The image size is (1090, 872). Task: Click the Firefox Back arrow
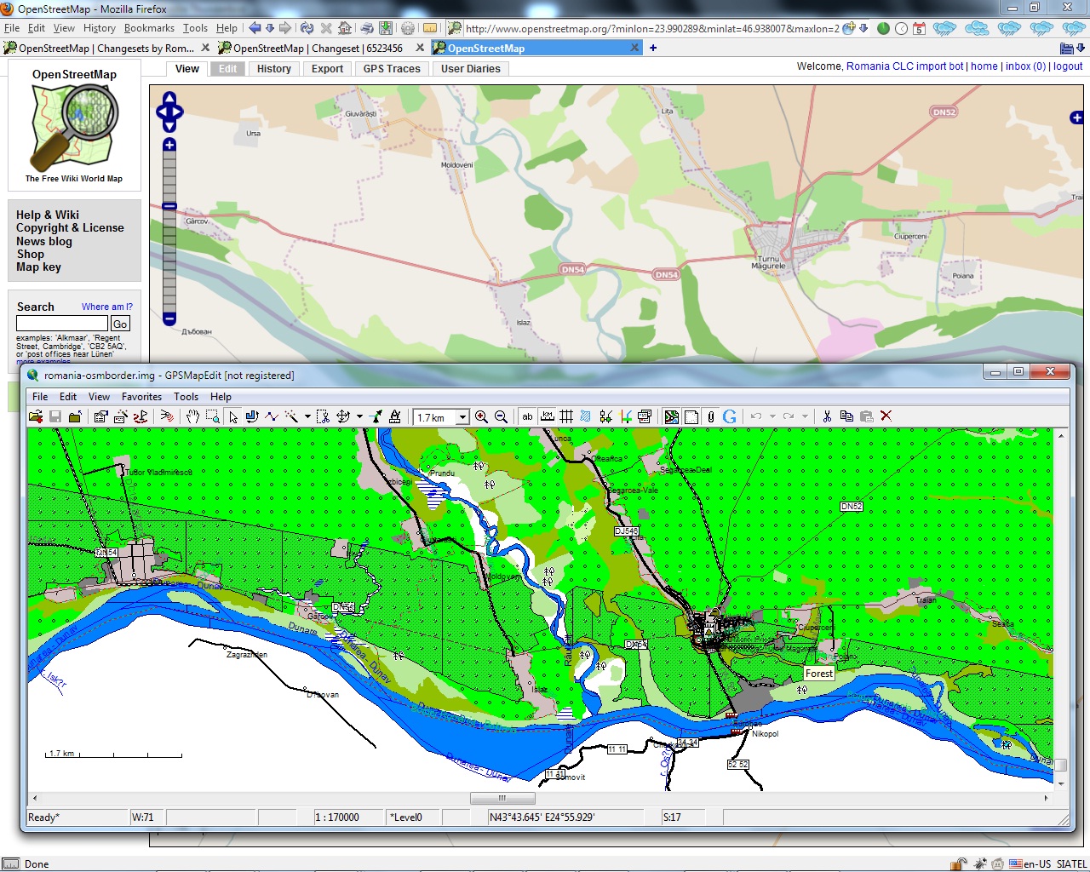click(254, 28)
